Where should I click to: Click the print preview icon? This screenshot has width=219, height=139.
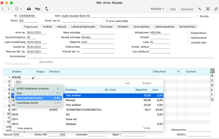[x=38, y=9]
